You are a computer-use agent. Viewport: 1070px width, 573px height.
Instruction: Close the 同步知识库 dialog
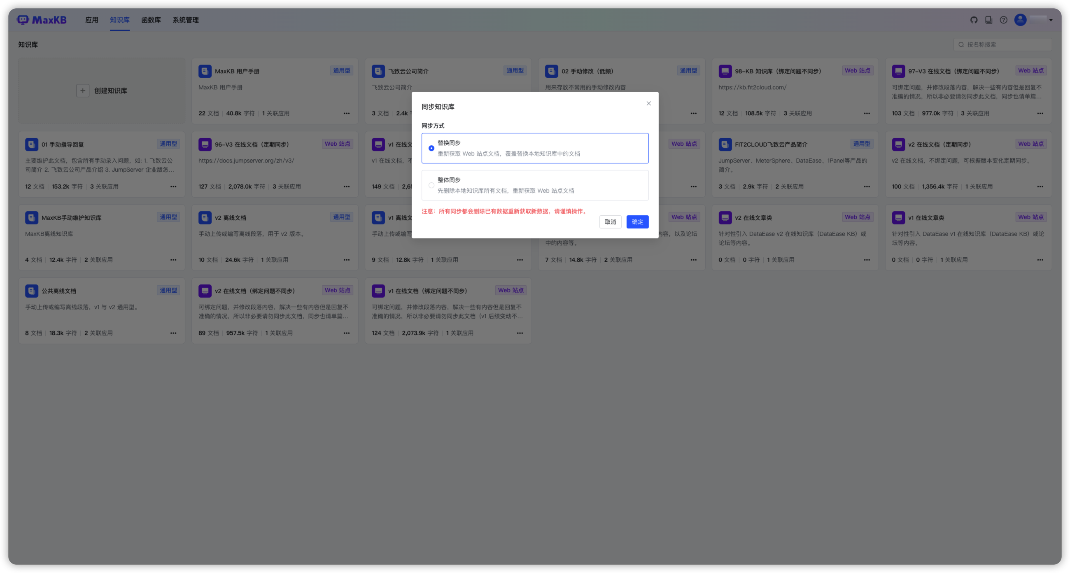pyautogui.click(x=648, y=103)
